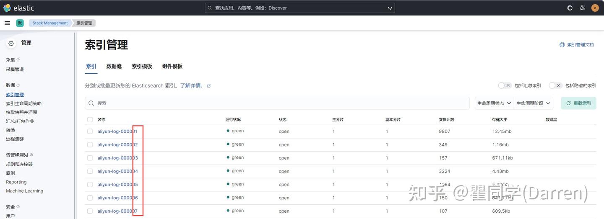Sort by the 运行状况 column header
The width and height of the screenshot is (604, 219).
(233, 120)
